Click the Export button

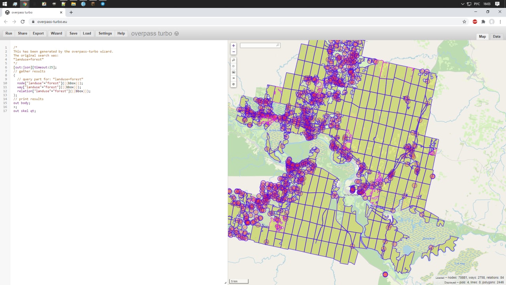(x=38, y=34)
